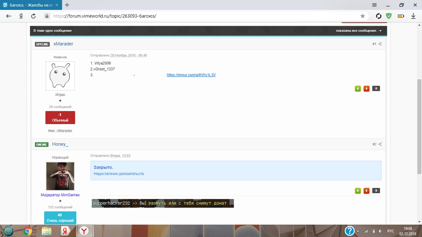This screenshot has width=422, height=237.
Task: Open the clock showing 19:08
Action: coord(408,231)
